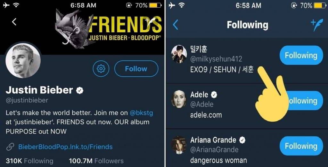Open the BieberBloodPop.lnk.to/Friends link
The image size is (328, 167).
(x=65, y=147)
